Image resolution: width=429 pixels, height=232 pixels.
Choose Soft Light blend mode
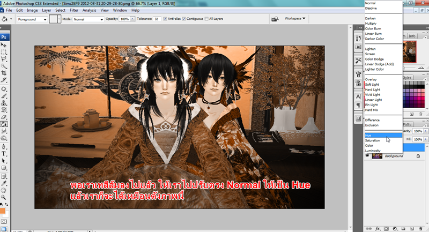click(x=383, y=85)
